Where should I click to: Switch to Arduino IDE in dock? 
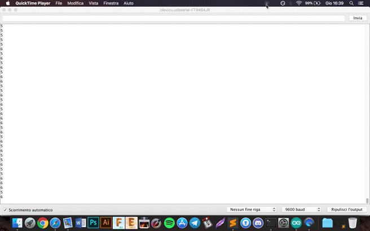pos(296,223)
